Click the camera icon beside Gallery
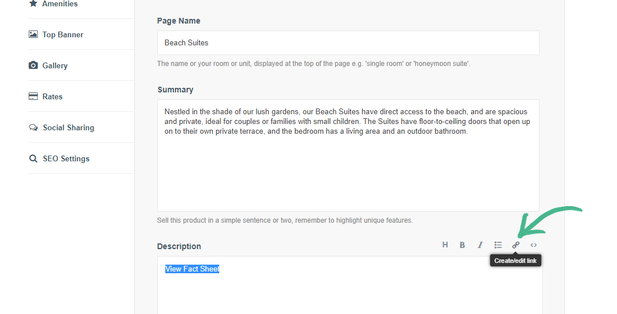 [x=33, y=65]
